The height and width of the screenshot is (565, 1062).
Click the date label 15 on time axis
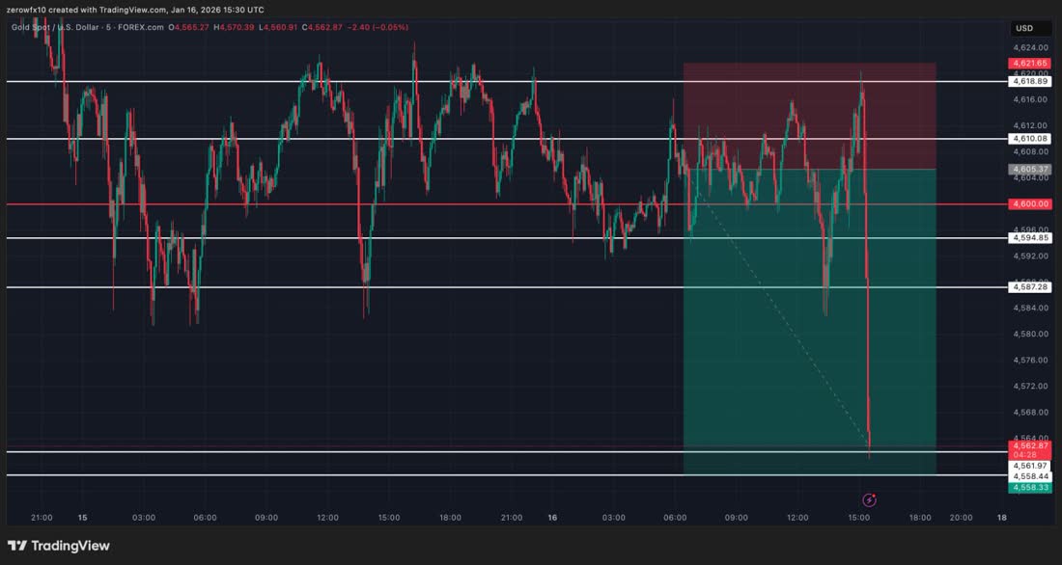point(82,518)
